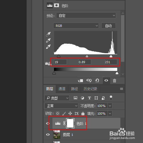Screen dimensions: 143x143
Task: Lock transparent pixels icon
Action: coord(57,114)
